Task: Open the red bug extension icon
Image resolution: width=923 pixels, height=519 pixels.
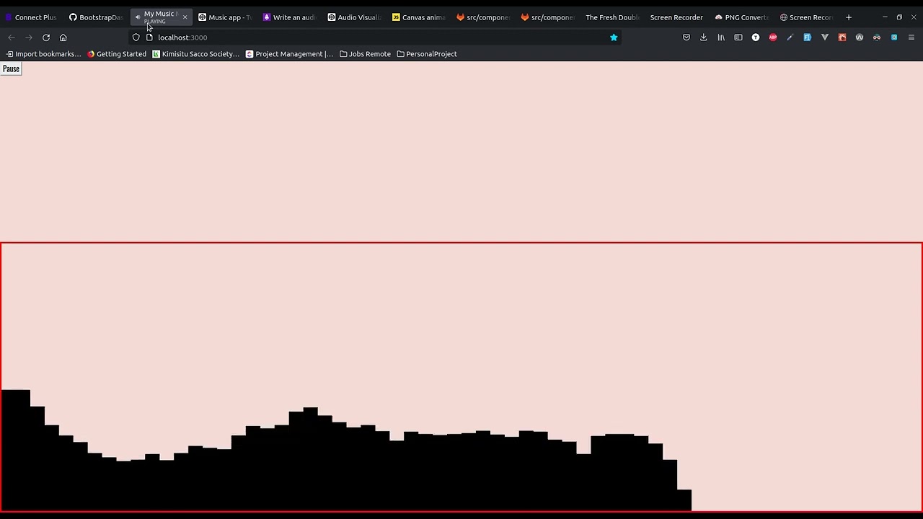Action: pos(842,37)
